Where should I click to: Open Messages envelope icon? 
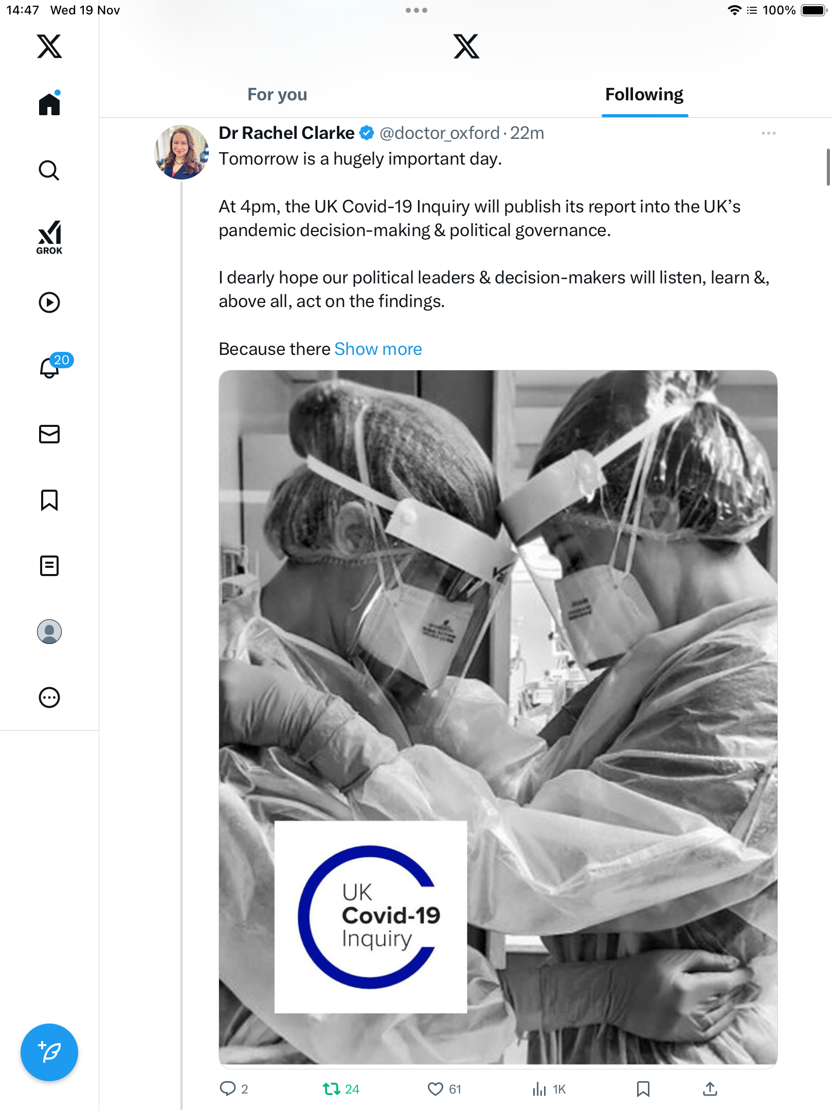[49, 434]
